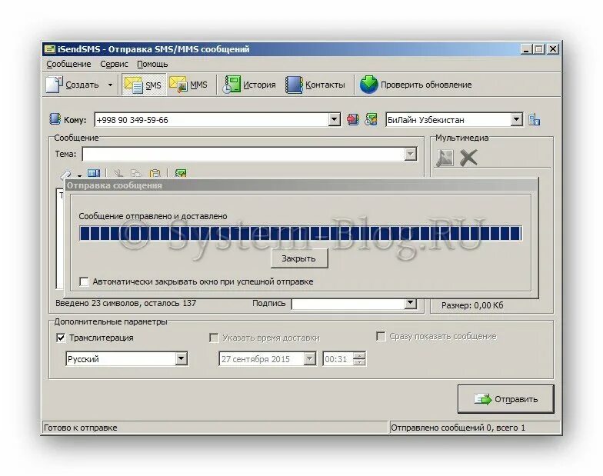Click the cut scissors icon in message toolbar
The image size is (603, 476).
click(118, 174)
